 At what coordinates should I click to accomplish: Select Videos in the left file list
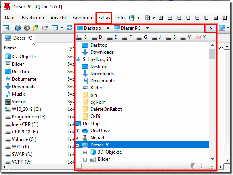(x=19, y=102)
